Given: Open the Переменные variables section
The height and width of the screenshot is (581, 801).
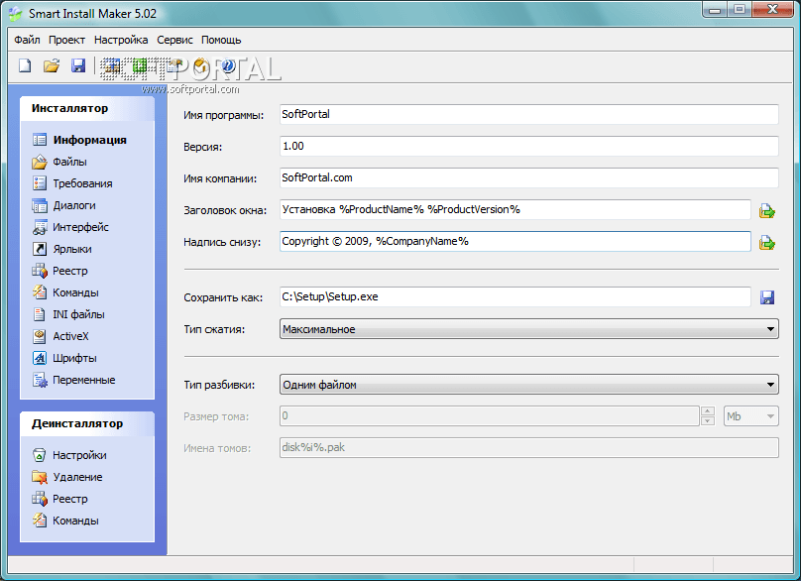Looking at the screenshot, I should click(73, 380).
